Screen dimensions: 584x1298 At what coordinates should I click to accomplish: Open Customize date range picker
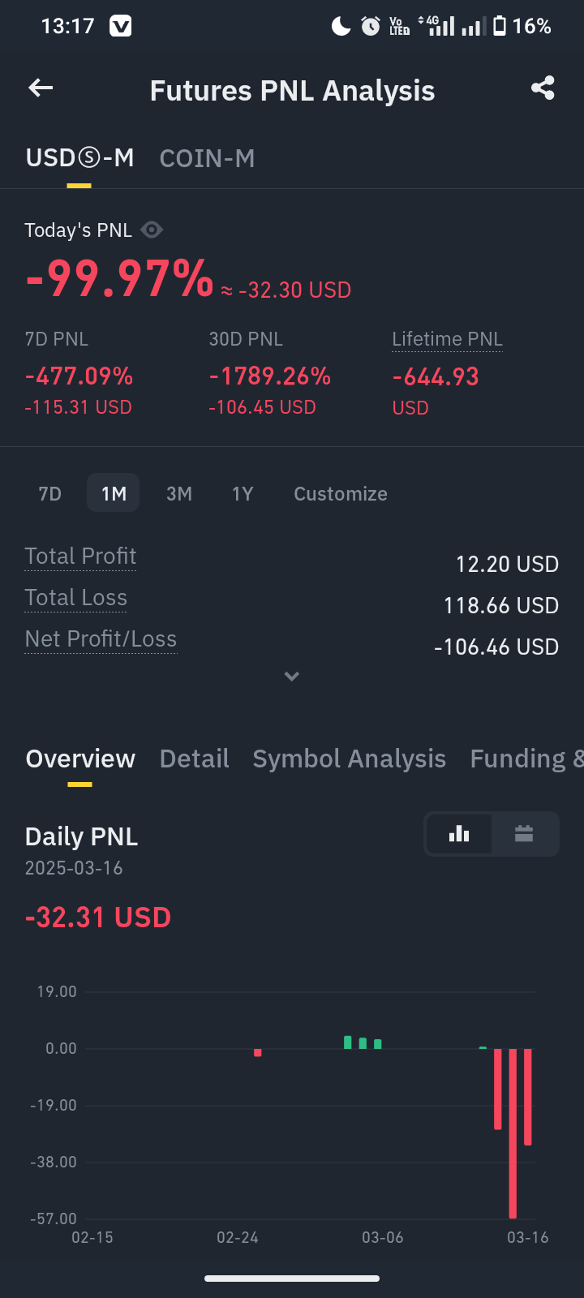point(341,493)
